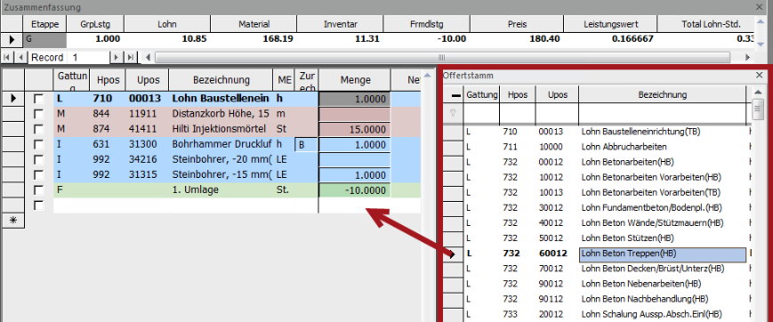Close the Offertstamm panel
This screenshot has height=322, width=773.
[x=759, y=76]
